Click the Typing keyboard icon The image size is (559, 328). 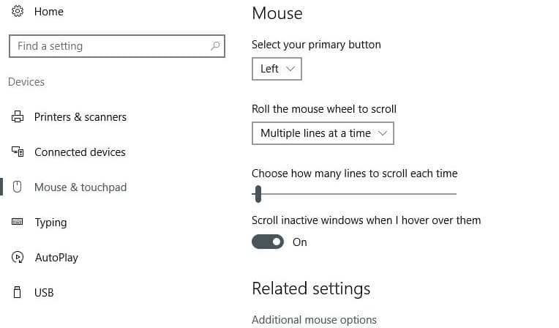click(x=18, y=223)
